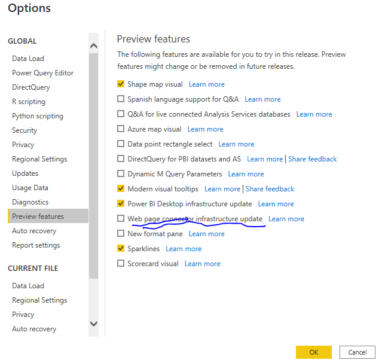This screenshot has width=385, height=363.
Task: Check Data point rectangle select
Action: click(121, 144)
